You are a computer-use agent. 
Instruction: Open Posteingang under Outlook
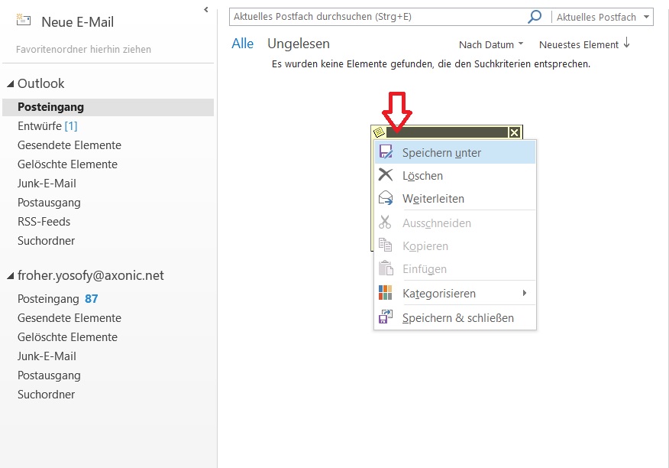108,107
